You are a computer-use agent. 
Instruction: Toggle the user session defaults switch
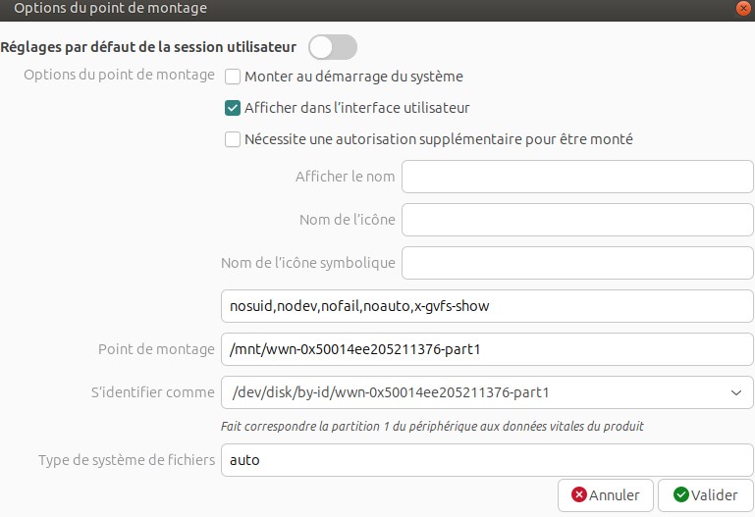pyautogui.click(x=333, y=47)
